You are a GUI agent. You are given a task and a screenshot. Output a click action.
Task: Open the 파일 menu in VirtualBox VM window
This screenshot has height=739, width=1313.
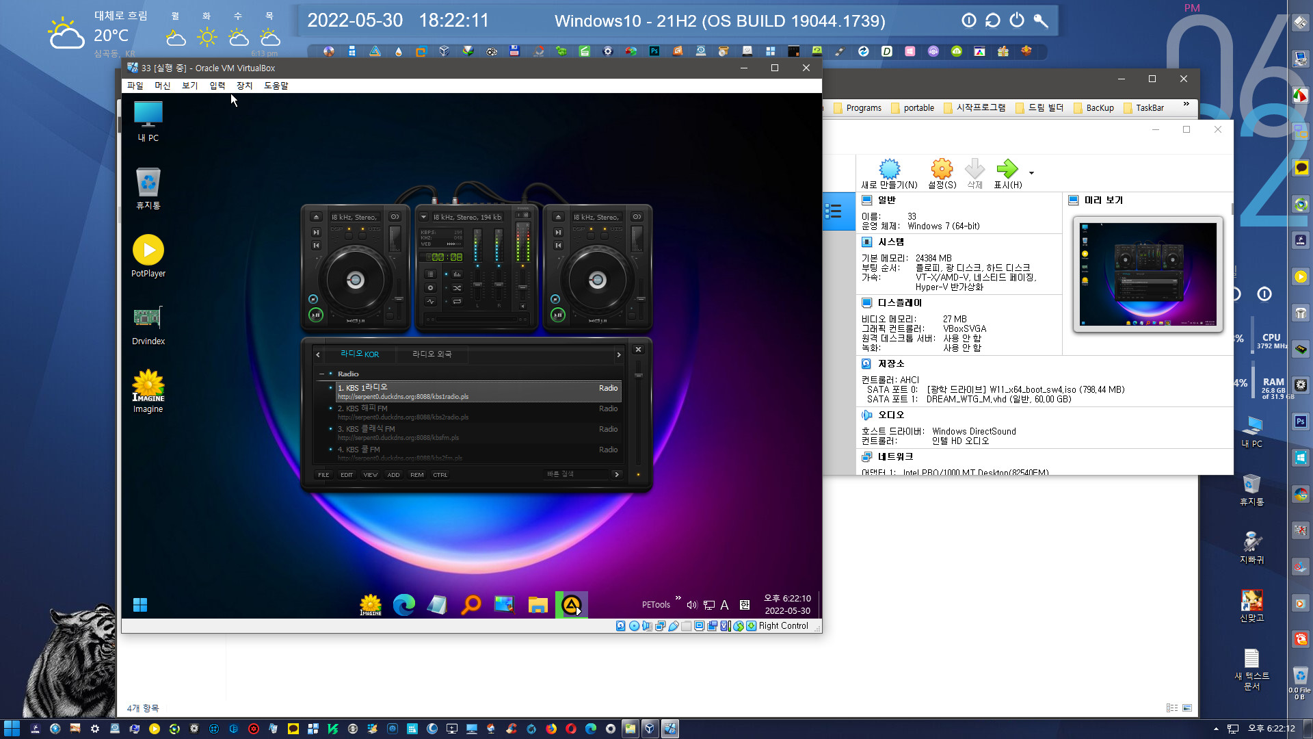(135, 86)
